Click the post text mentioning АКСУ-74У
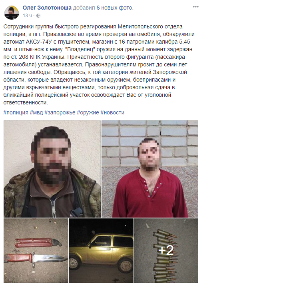The width and height of the screenshot is (307, 284). [x=99, y=64]
